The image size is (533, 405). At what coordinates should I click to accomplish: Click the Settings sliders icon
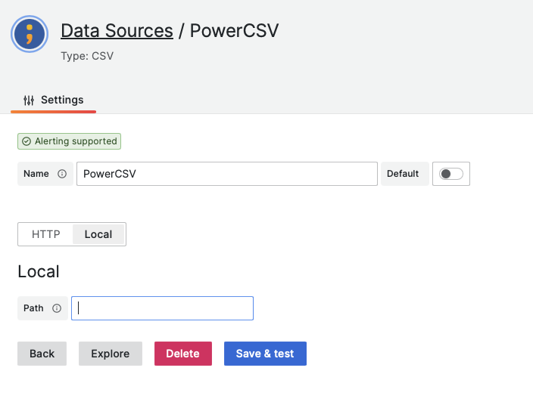pos(29,100)
